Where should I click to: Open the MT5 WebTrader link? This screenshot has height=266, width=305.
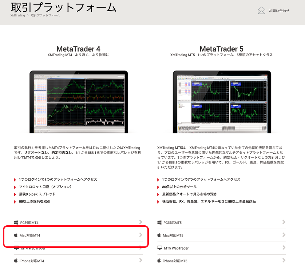176,248
